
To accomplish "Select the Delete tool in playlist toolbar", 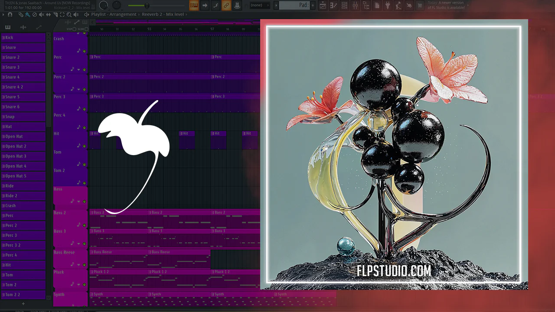I will [x=35, y=14].
